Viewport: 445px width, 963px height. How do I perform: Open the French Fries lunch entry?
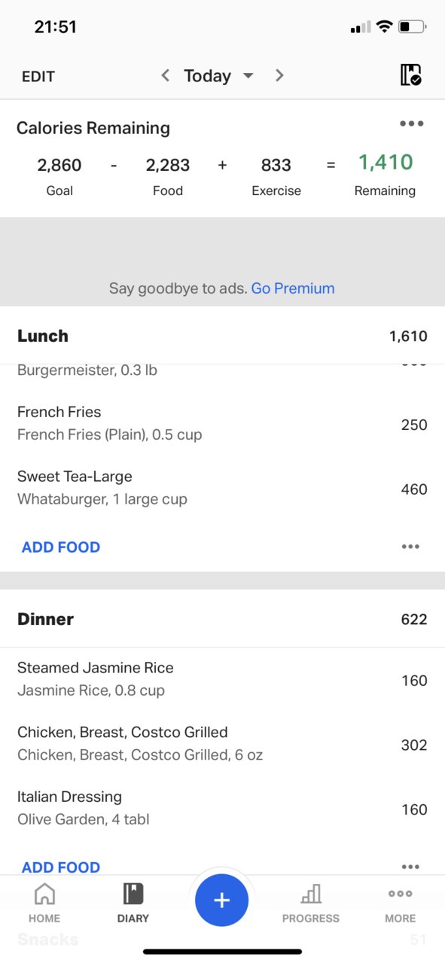click(222, 423)
